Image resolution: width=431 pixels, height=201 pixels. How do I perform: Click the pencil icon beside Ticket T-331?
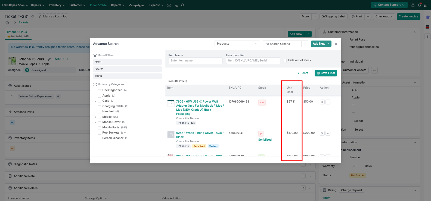(x=32, y=17)
